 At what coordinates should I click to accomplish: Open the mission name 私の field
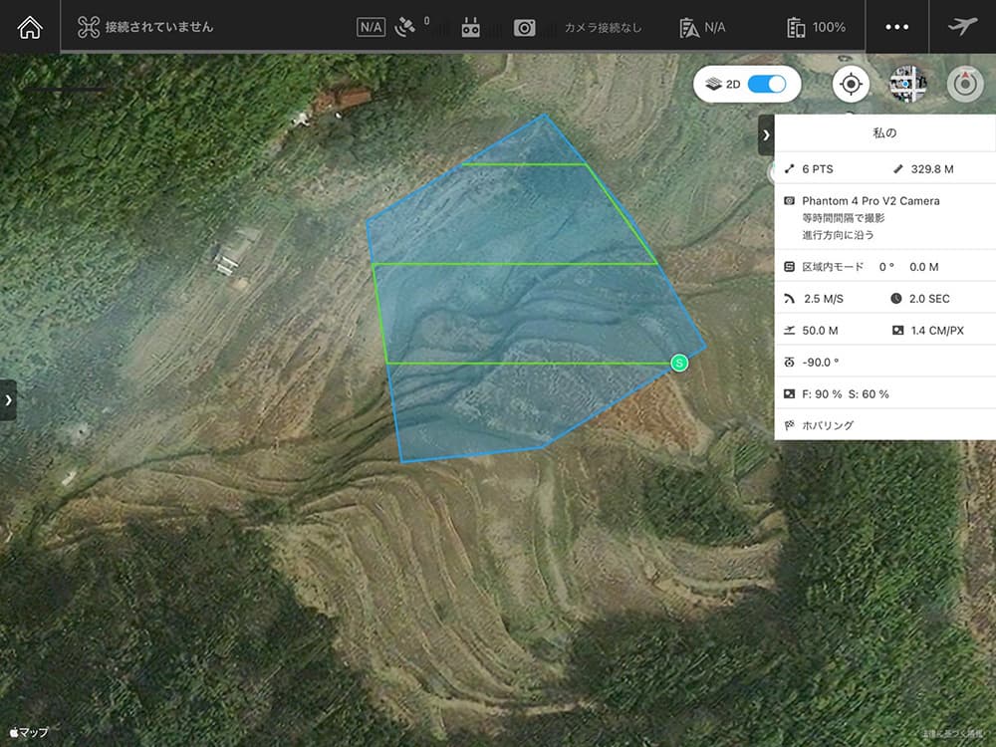coord(884,132)
